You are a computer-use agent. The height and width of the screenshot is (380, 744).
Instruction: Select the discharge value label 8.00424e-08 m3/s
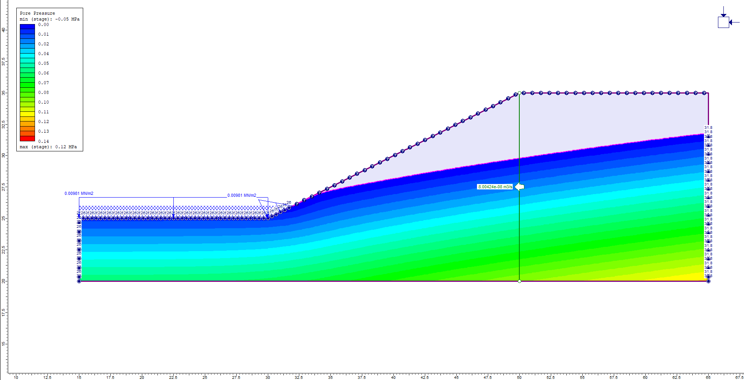495,187
